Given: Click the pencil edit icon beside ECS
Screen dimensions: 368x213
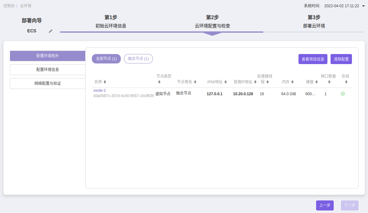Looking at the screenshot, I should coord(51,31).
